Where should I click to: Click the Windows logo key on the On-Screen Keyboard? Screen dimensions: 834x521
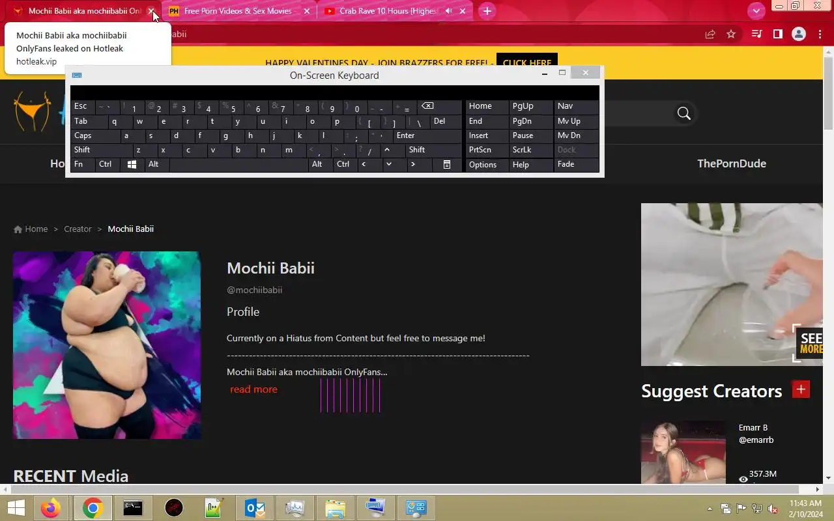132,165
